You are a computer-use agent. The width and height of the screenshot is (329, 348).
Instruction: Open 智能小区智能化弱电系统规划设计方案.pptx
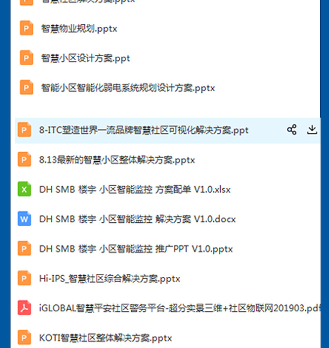(128, 88)
